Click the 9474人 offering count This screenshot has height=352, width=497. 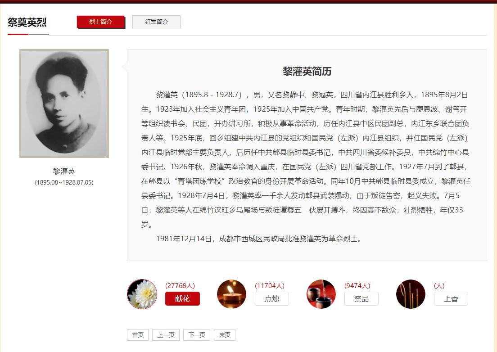357,285
